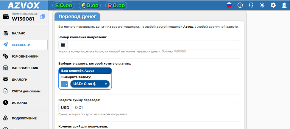290x129 pixels.
Task: Open ПОДКЛЮЧЕНИЕ menu item
Action: tap(24, 118)
